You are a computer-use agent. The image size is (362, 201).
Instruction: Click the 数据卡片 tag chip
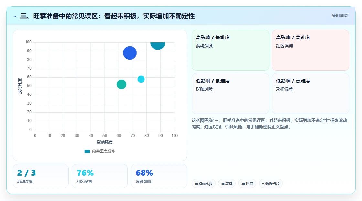271,184
